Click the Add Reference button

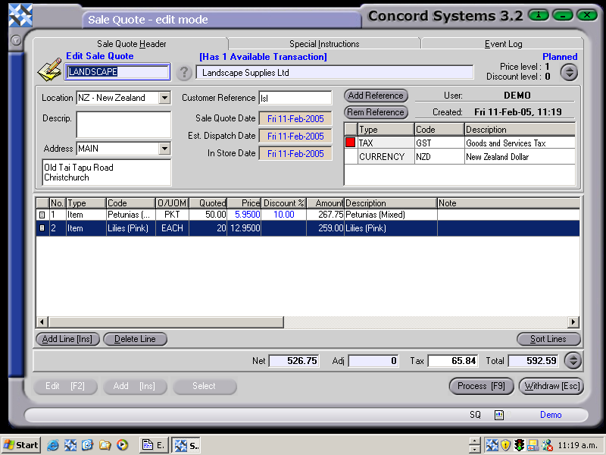375,96
